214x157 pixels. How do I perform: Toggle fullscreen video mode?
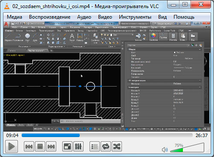(x=67, y=146)
